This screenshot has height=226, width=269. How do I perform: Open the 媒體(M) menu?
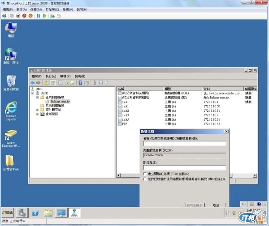[36, 9]
